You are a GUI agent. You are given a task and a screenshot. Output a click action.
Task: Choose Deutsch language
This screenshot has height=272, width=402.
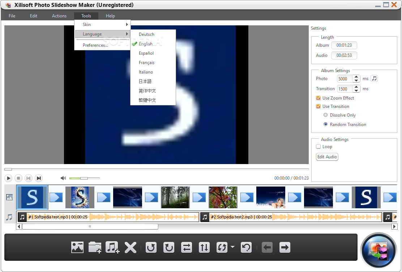tap(153, 34)
